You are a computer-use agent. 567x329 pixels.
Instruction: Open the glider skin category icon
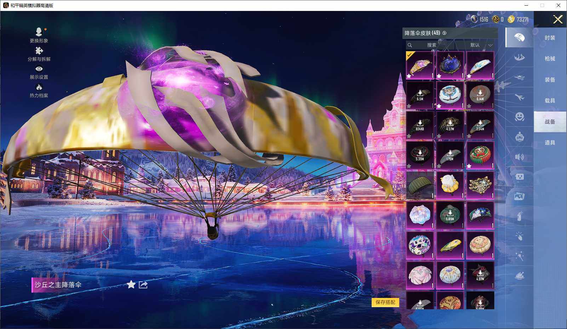(x=520, y=58)
